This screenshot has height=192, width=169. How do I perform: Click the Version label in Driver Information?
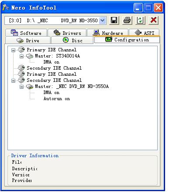click(x=21, y=175)
